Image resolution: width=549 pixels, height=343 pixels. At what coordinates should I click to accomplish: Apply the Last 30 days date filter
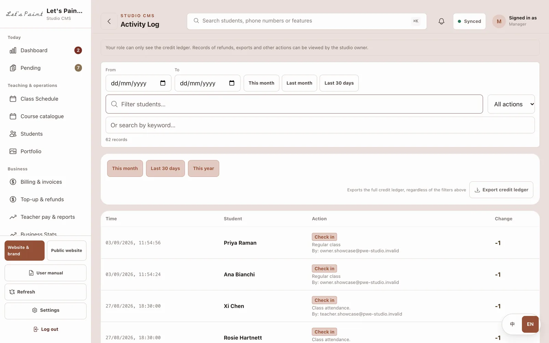[339, 83]
